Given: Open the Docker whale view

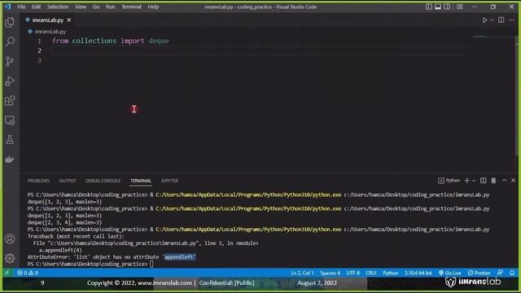Looking at the screenshot, I should [x=10, y=160].
